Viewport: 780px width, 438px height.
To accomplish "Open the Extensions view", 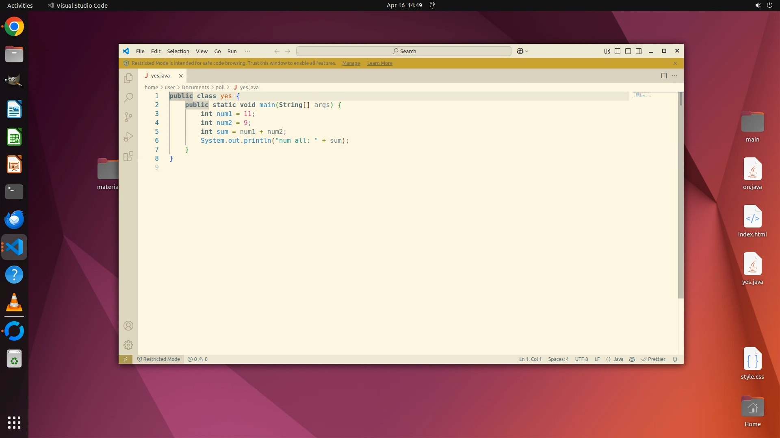I will (x=128, y=157).
